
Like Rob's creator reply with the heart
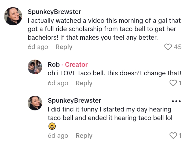(x=173, y=83)
